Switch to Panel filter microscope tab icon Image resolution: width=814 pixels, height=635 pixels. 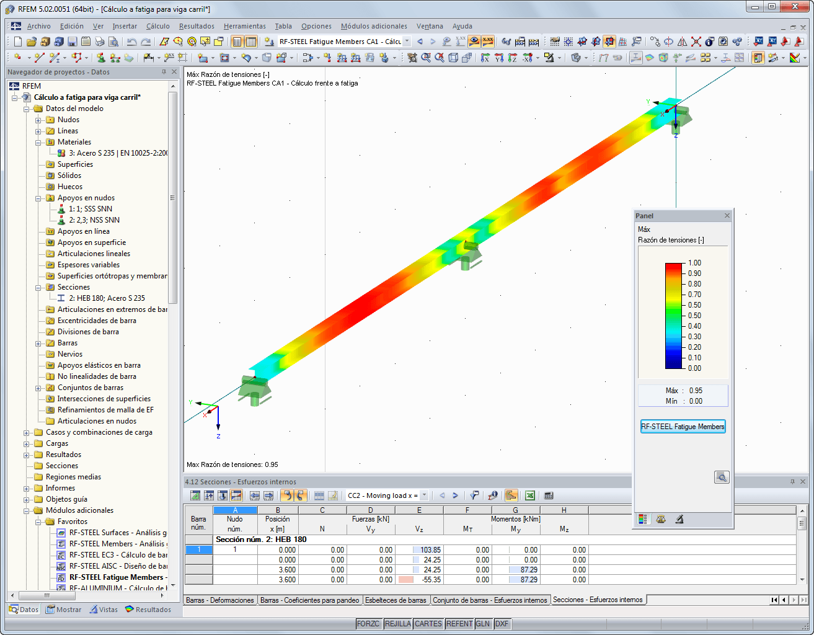[x=679, y=520]
